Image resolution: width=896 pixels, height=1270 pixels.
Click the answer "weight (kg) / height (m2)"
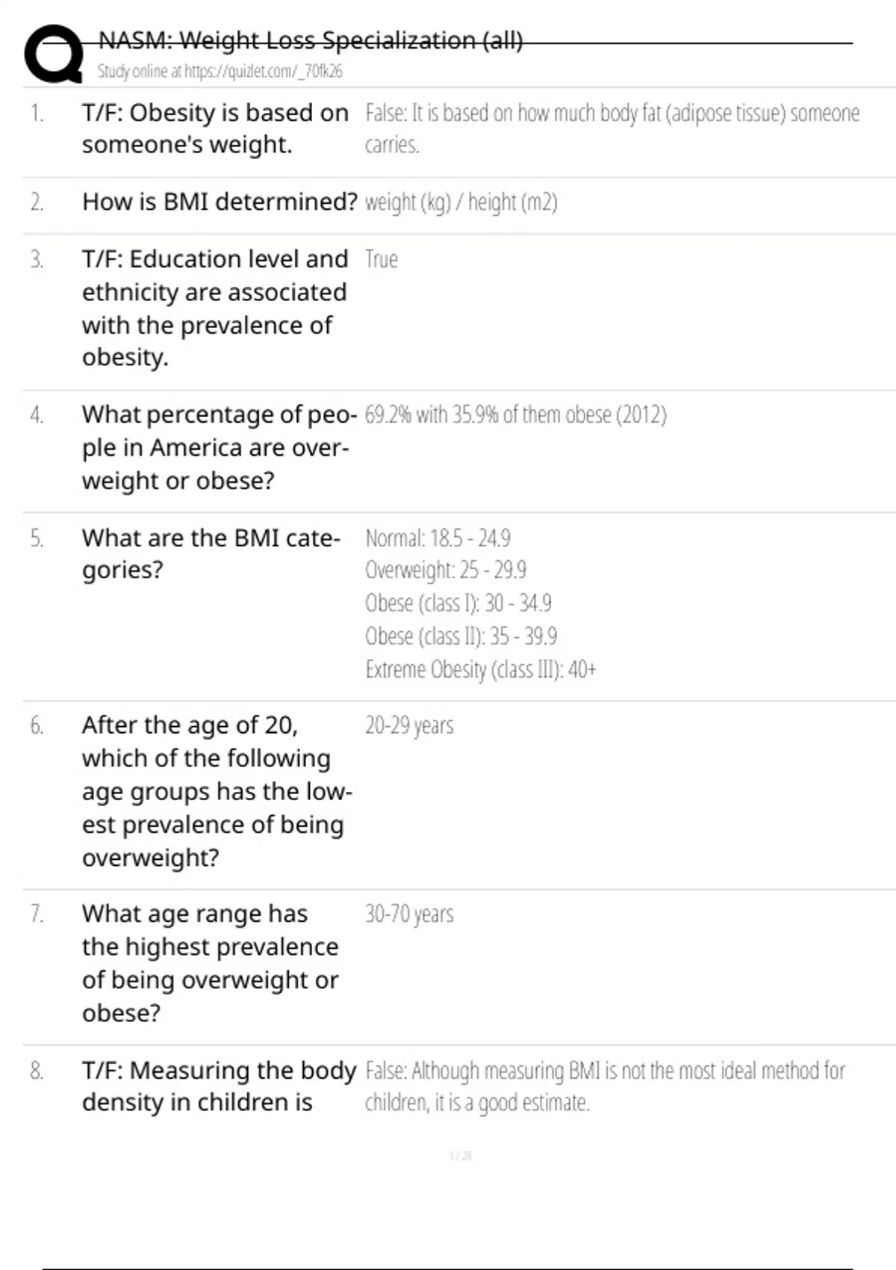[x=461, y=202]
